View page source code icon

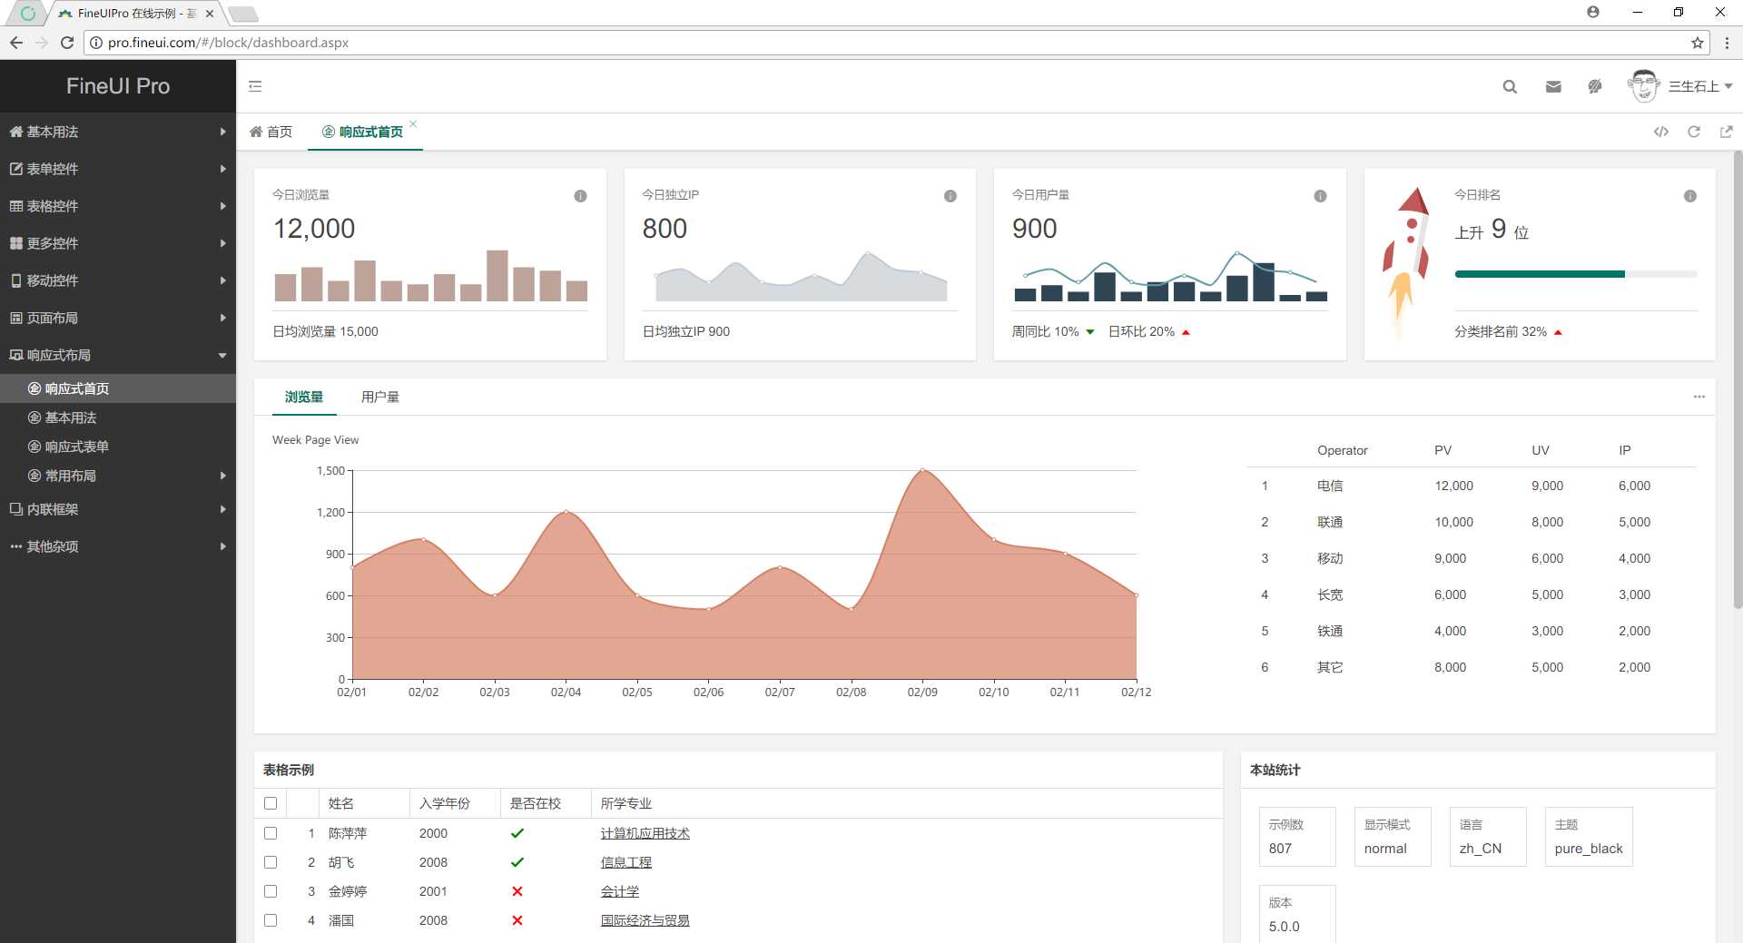coord(1661,132)
